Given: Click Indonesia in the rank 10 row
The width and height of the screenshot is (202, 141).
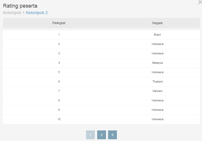Looking at the screenshot, I should coord(158,119).
